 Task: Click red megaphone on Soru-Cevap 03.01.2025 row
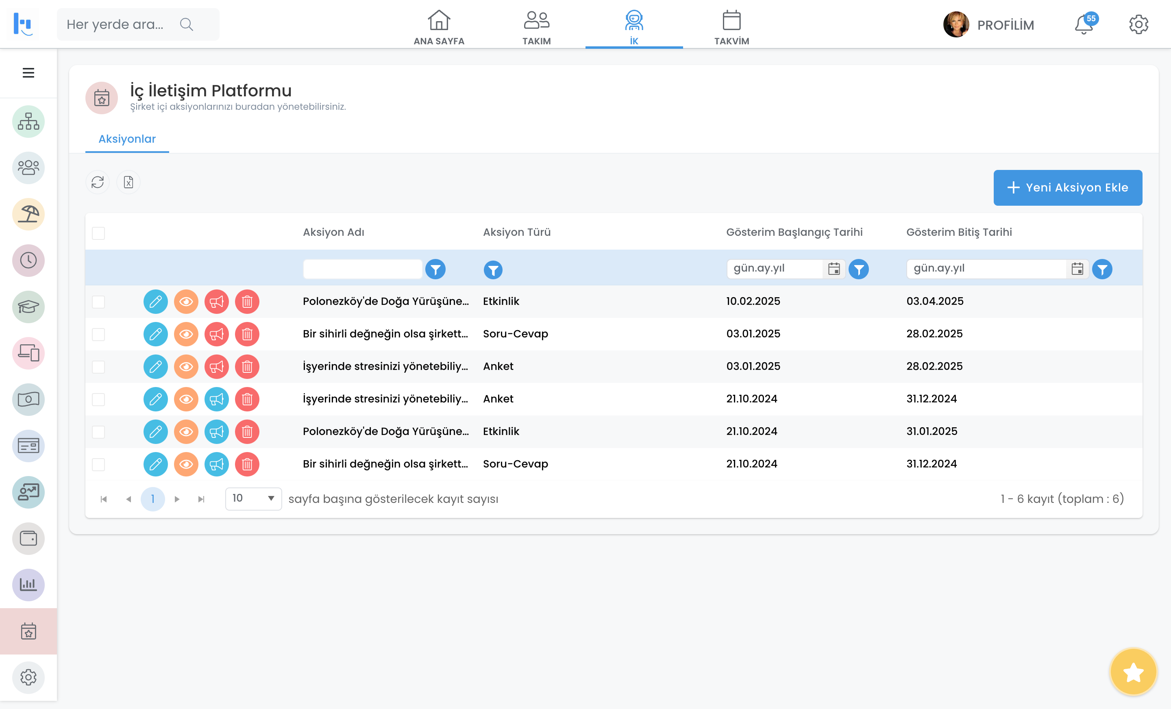[x=216, y=334]
